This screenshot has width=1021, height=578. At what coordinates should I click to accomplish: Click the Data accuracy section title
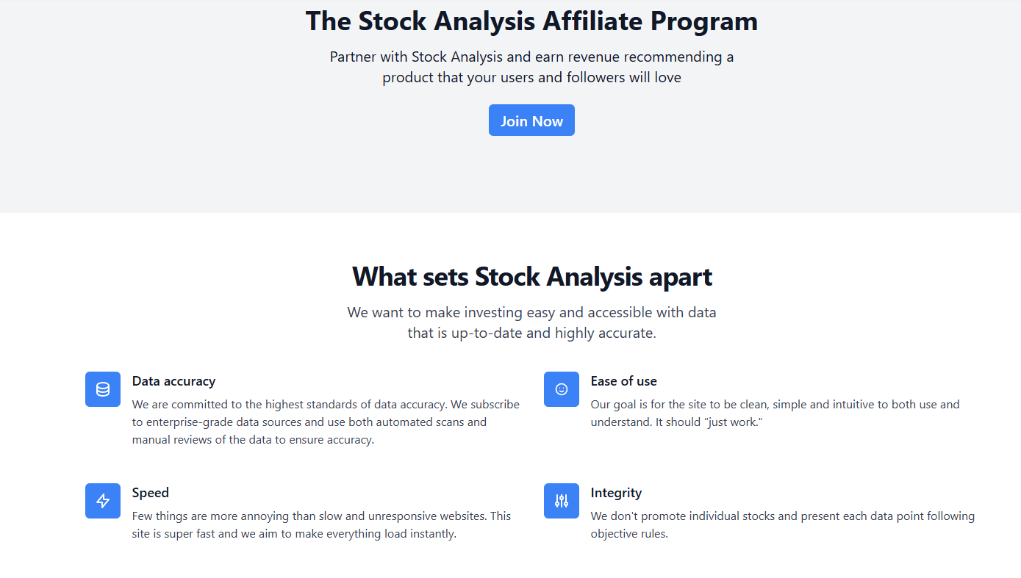pyautogui.click(x=173, y=381)
